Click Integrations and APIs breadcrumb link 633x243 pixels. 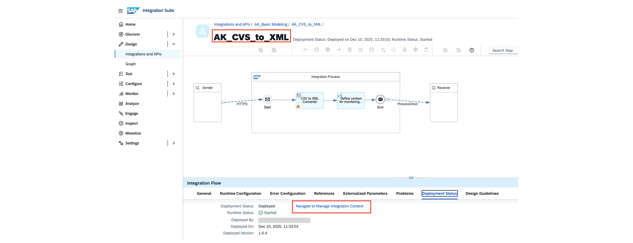click(232, 25)
